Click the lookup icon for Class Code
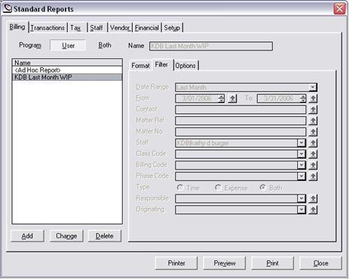Viewport: 349px width, 279px height. (x=313, y=154)
